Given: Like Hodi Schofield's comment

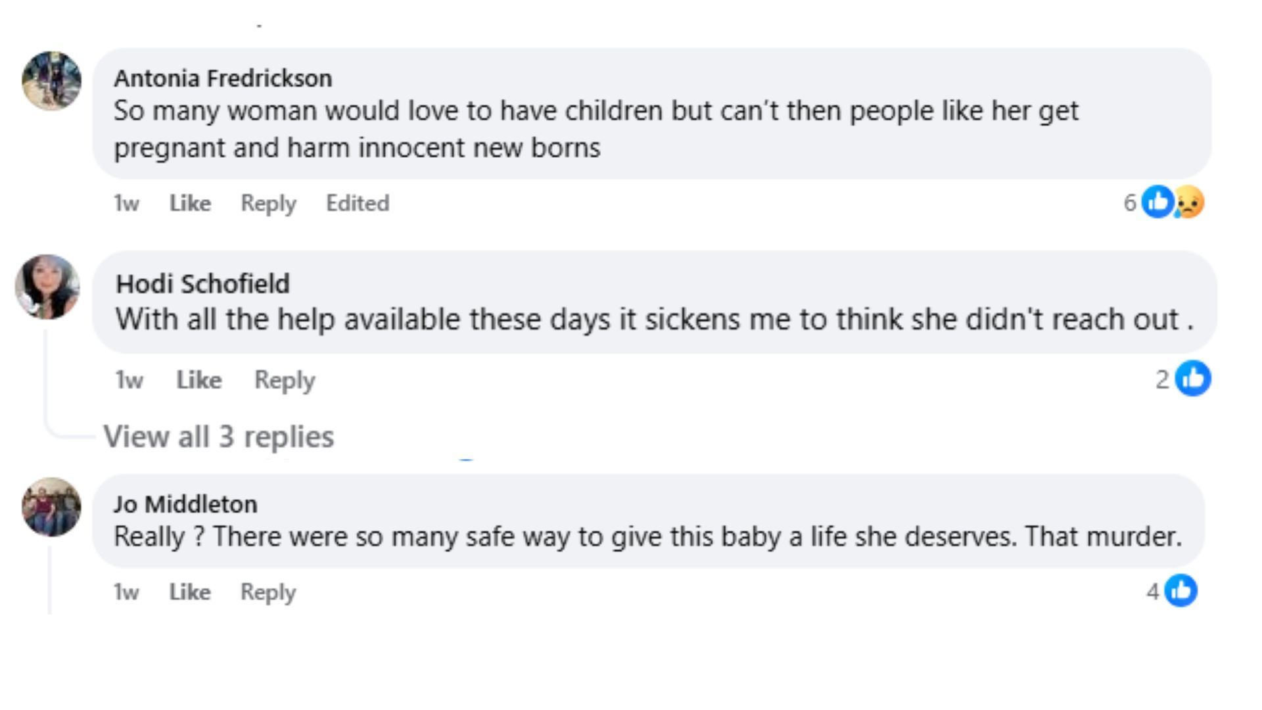Looking at the screenshot, I should pyautogui.click(x=199, y=380).
